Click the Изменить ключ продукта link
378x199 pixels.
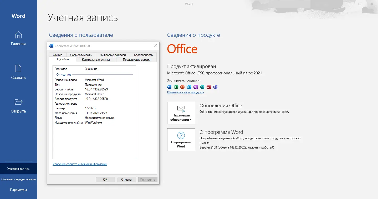click(x=186, y=92)
